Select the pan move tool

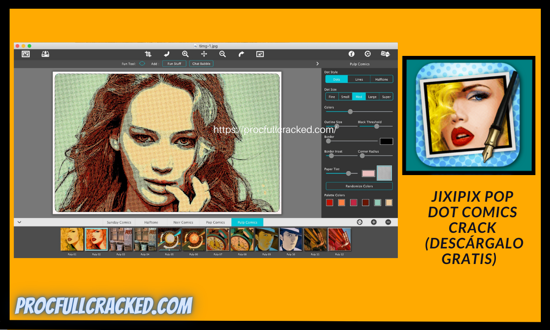tap(204, 54)
